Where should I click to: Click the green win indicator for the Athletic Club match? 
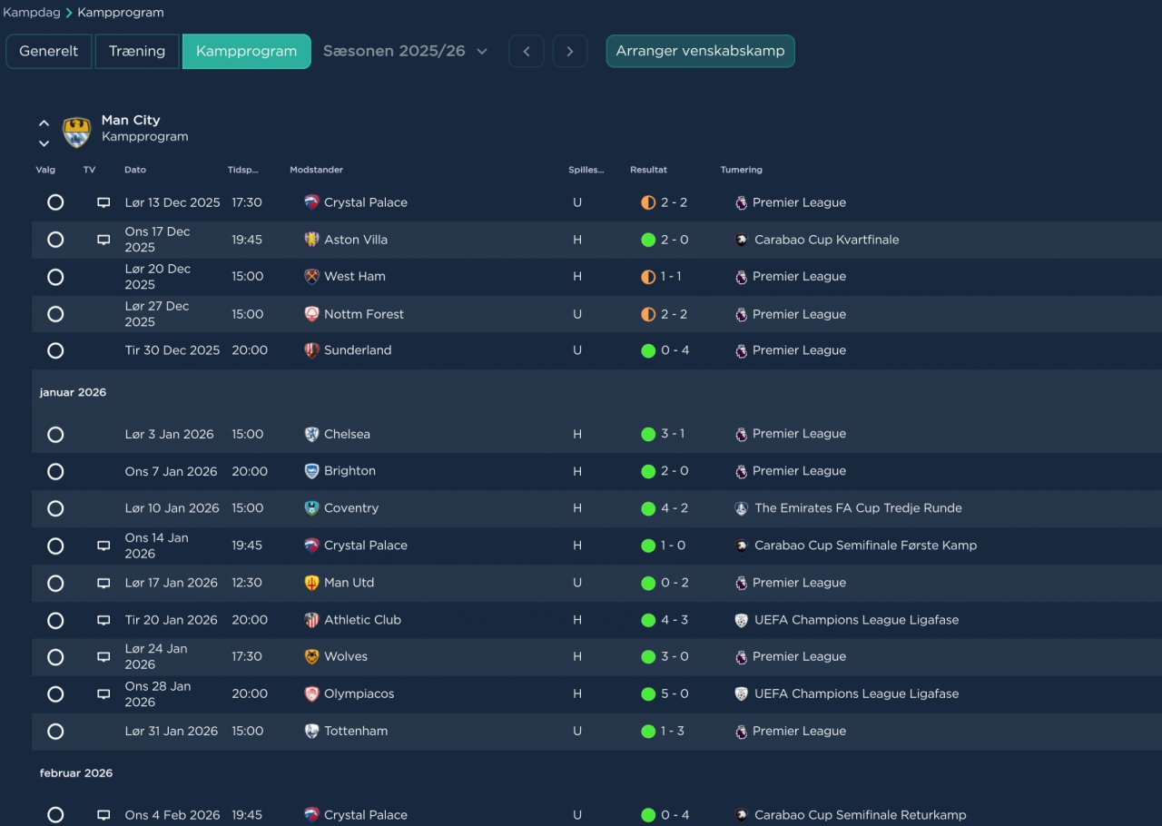point(648,620)
